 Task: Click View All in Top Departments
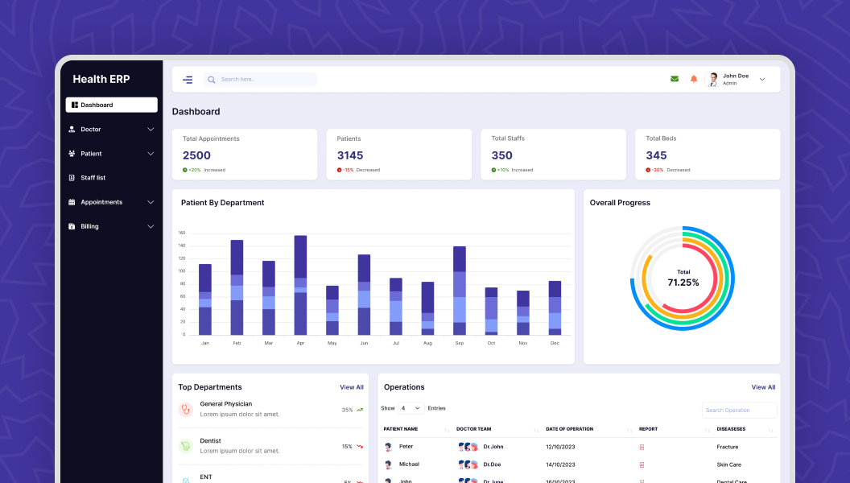tap(351, 387)
